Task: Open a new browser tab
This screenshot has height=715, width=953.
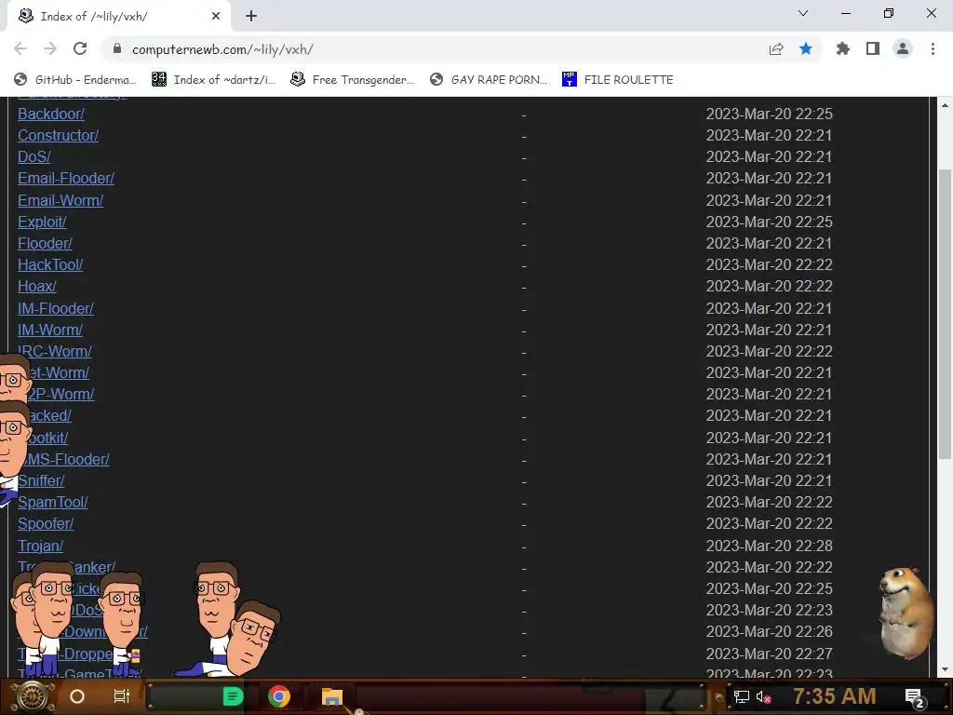Action: [x=251, y=16]
